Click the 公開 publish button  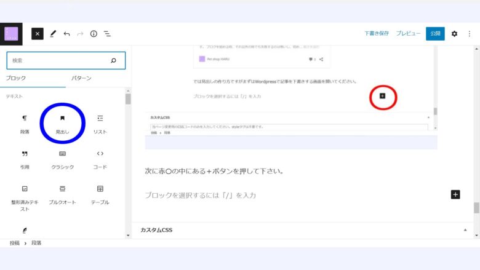(x=435, y=34)
